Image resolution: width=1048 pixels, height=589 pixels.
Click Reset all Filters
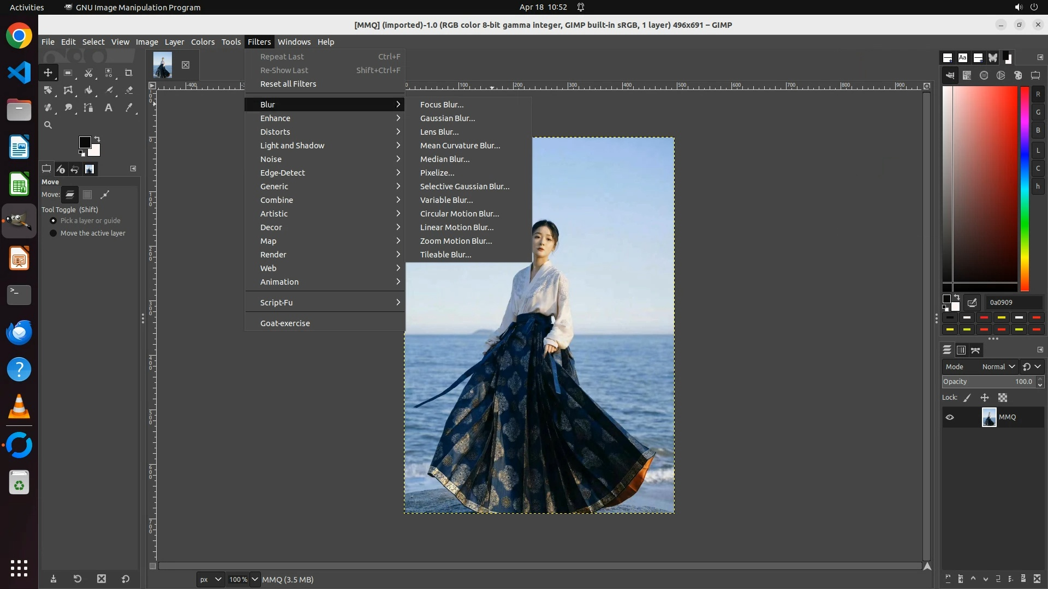[x=288, y=84]
